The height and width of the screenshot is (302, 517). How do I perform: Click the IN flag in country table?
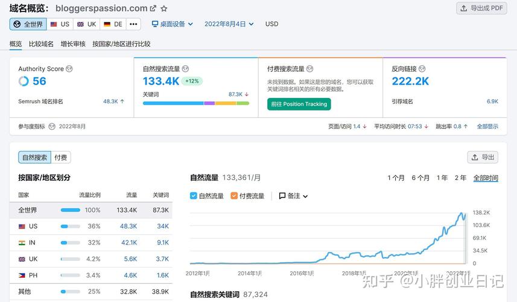click(x=22, y=243)
